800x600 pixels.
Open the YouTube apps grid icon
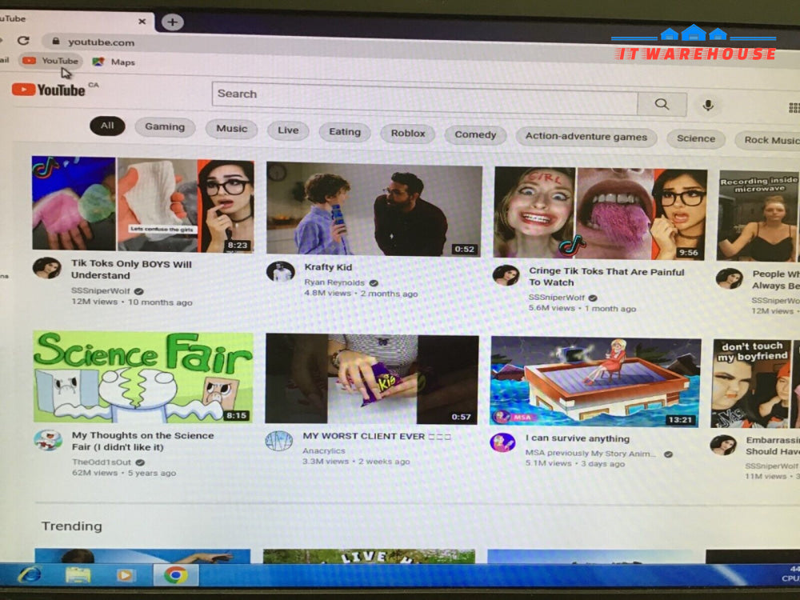(x=794, y=108)
